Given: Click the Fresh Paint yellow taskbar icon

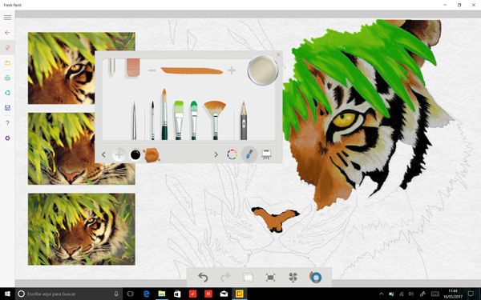Looking at the screenshot, I should pyautogui.click(x=239, y=294).
